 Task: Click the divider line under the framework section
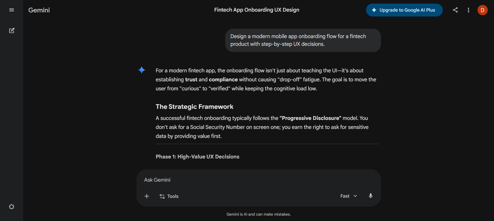click(267, 144)
